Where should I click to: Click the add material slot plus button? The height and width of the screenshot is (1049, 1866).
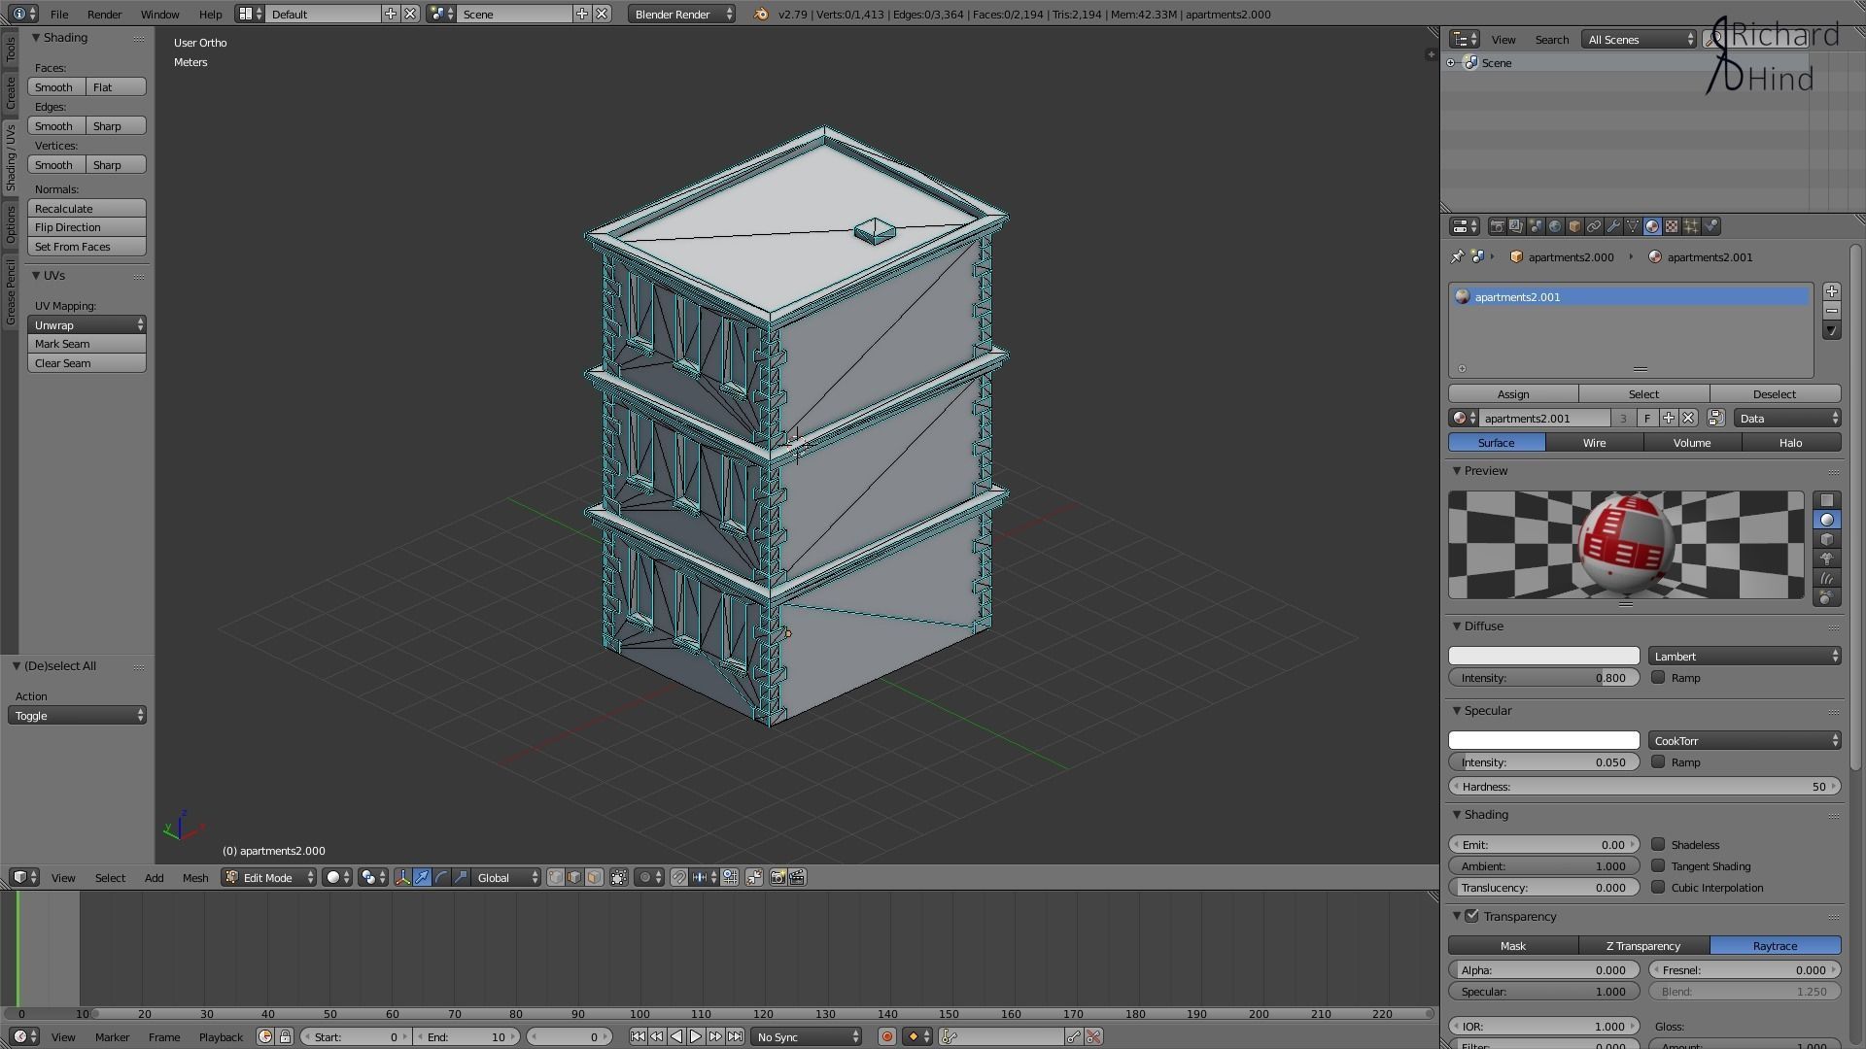click(x=1832, y=291)
